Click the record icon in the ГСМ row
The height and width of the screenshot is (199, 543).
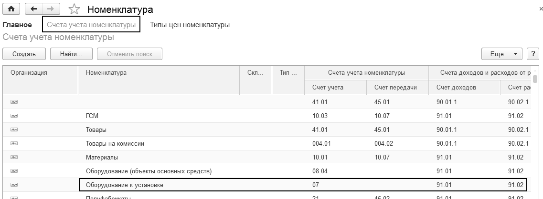click(x=14, y=116)
